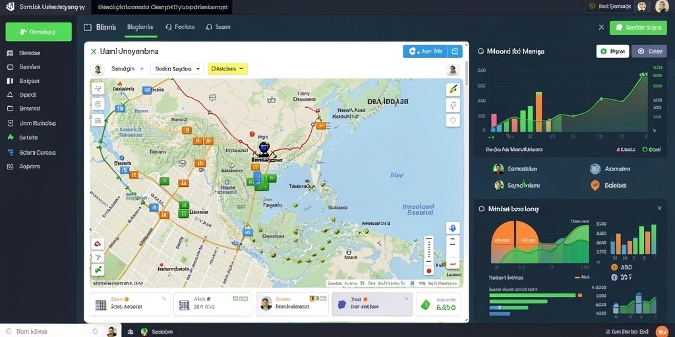The image size is (675, 337).
Task: Open the split arrow beside the blue button
Action: pos(455,51)
